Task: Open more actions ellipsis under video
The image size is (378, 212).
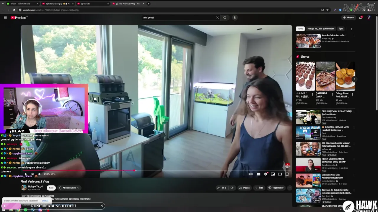Action: point(289,188)
